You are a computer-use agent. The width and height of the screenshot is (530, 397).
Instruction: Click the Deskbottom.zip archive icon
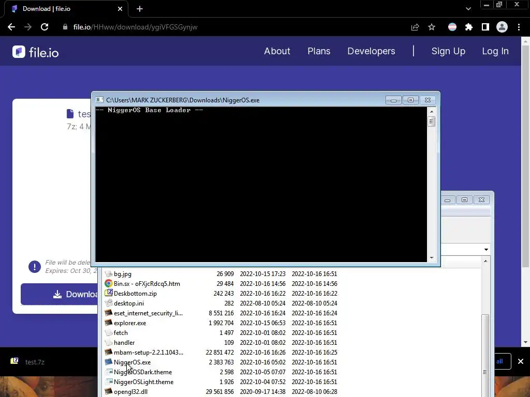pyautogui.click(x=109, y=293)
